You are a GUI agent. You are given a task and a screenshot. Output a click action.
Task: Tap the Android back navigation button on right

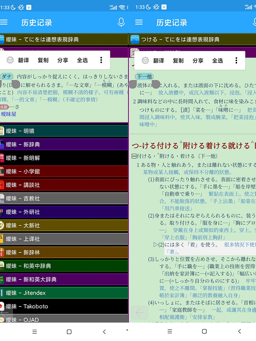239,331
